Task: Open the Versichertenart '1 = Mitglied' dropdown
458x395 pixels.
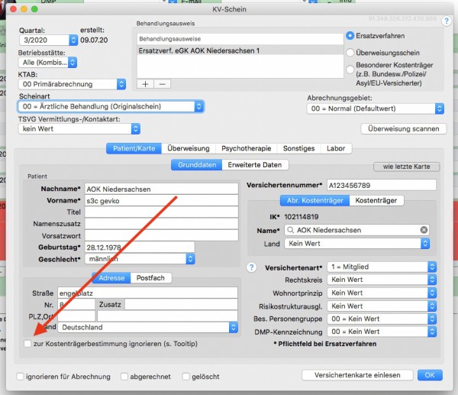Action: point(382,267)
